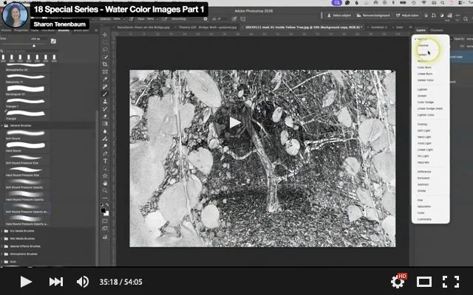Activate the Hand tool

point(105,184)
